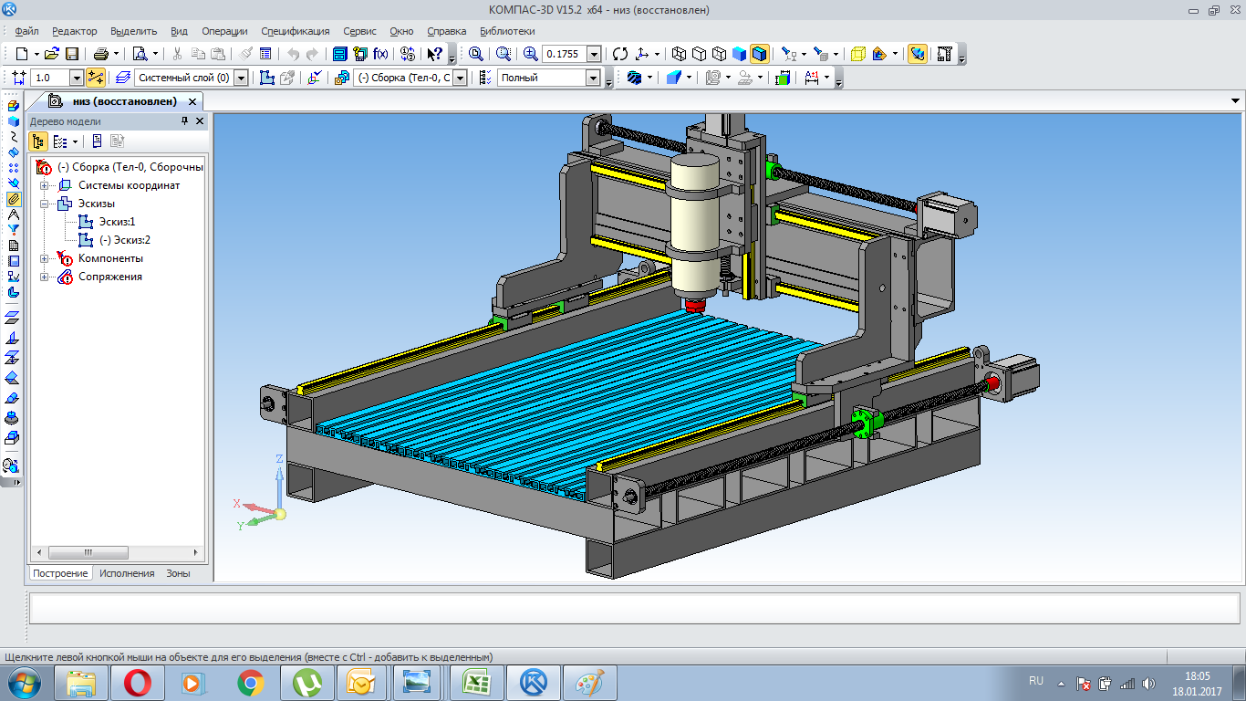Toggle the model tree structure view button
Viewport: 1246px width, 701px height.
(39, 141)
